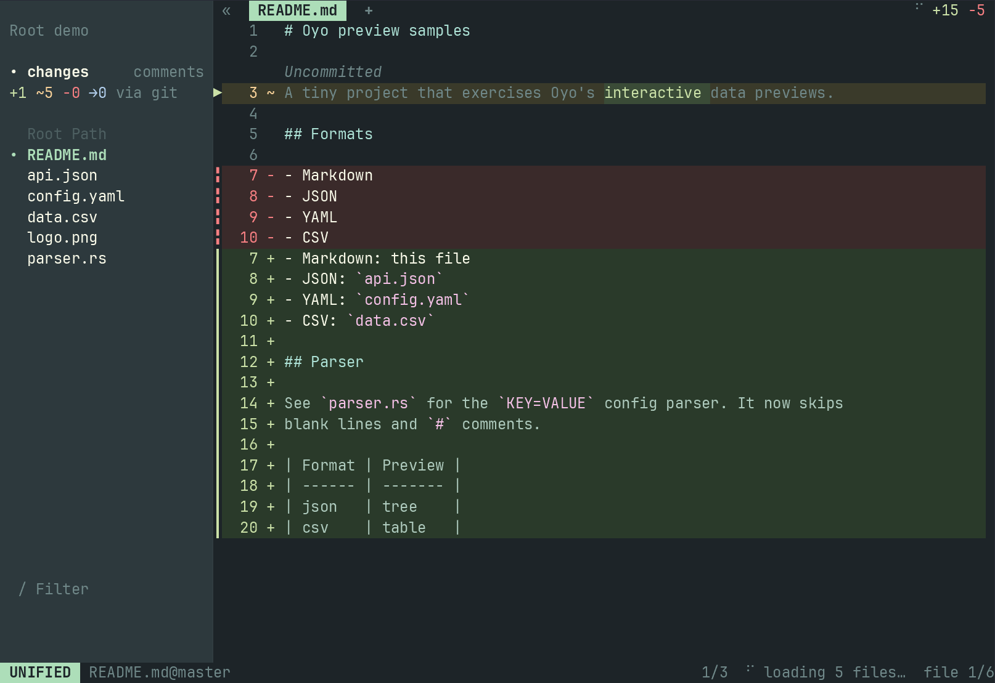This screenshot has height=683, width=995.
Task: Select the modified line 3 about interactive previews
Action: (604, 93)
